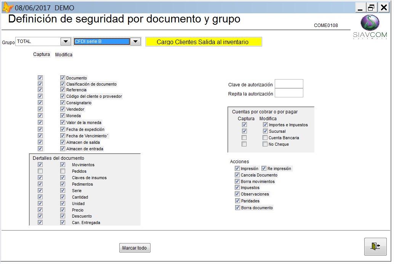Toggle the Modifica Moneda checkbox
394x264 pixels.
[62, 115]
